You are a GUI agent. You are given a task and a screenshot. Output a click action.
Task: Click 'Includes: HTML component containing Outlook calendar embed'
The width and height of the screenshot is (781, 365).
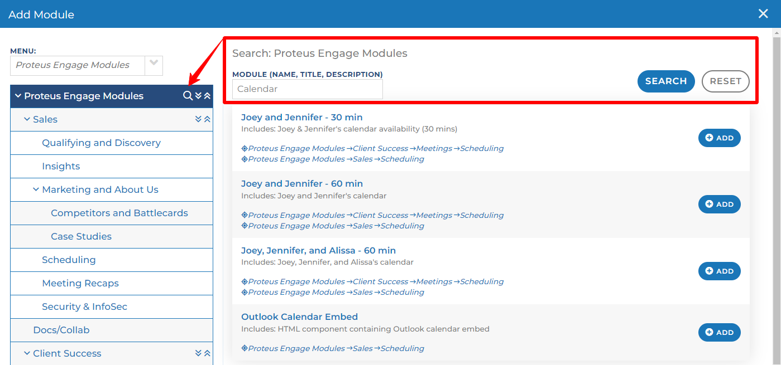tap(365, 329)
